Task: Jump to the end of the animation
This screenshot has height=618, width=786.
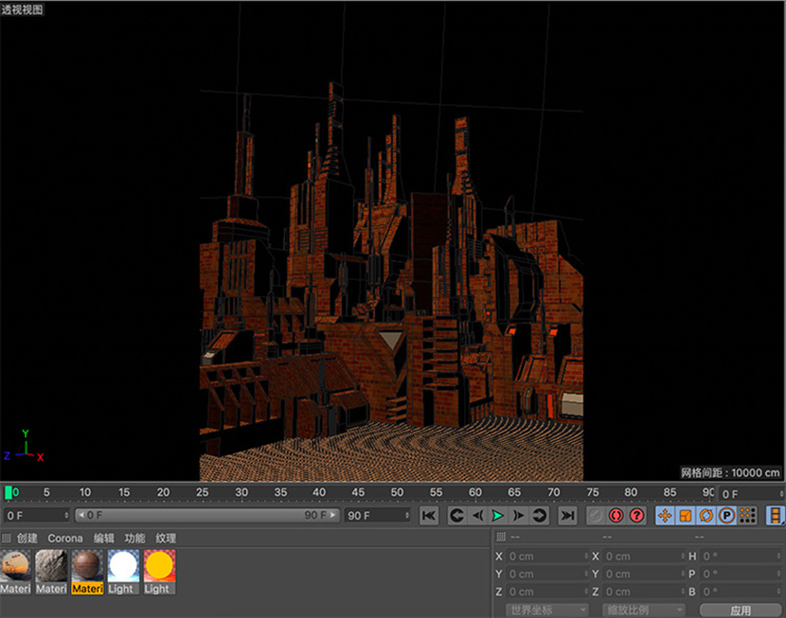Action: (567, 516)
